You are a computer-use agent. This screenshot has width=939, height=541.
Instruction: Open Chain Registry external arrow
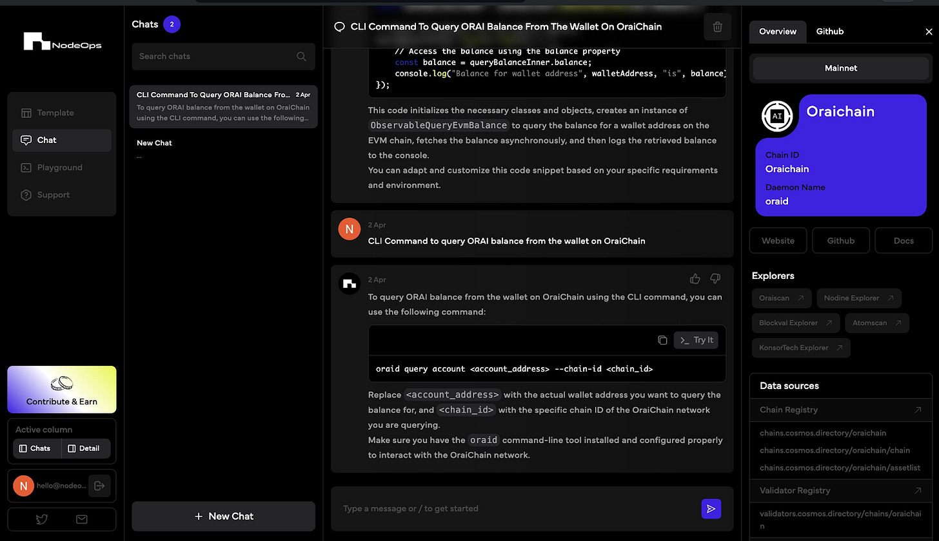[x=918, y=410]
